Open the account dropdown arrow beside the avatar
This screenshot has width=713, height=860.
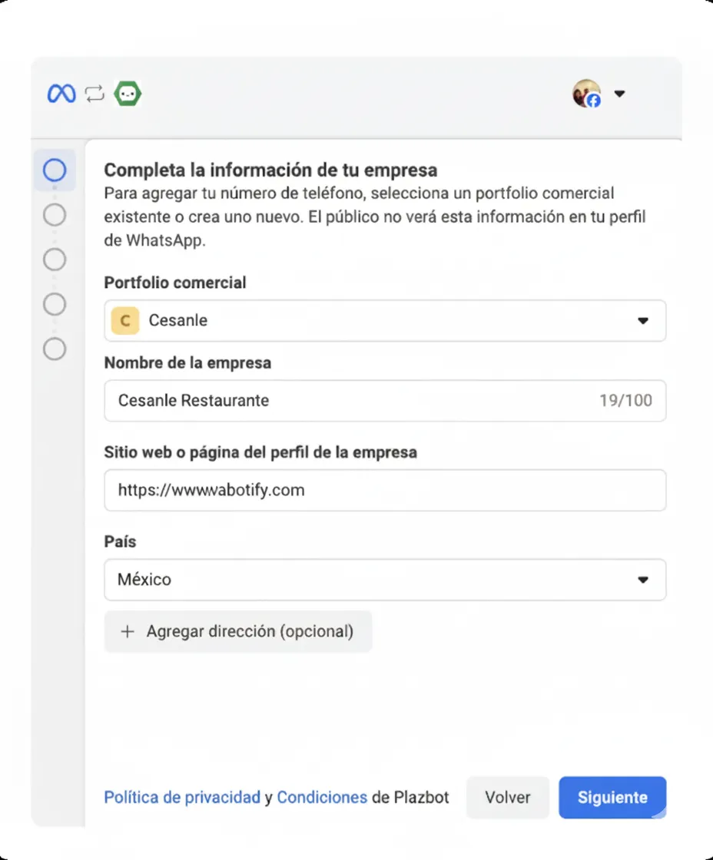click(x=619, y=93)
